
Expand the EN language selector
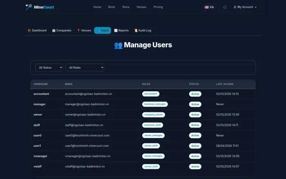pyautogui.click(x=210, y=7)
